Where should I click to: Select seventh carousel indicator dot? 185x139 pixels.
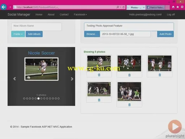point(41,98)
